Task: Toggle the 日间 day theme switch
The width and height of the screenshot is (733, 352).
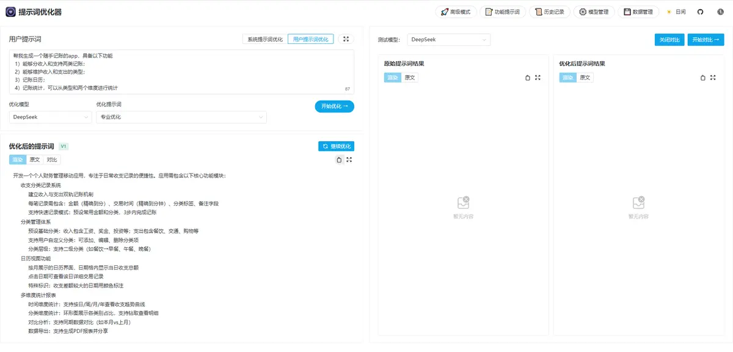Action: click(676, 12)
